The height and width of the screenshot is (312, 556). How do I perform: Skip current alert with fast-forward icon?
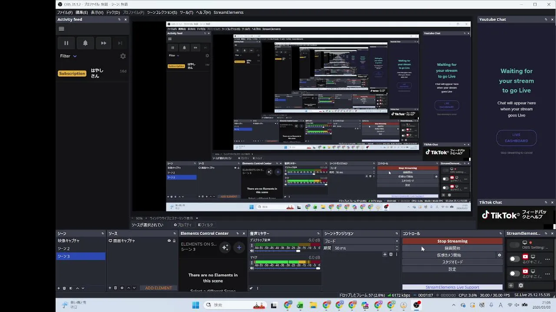click(103, 43)
